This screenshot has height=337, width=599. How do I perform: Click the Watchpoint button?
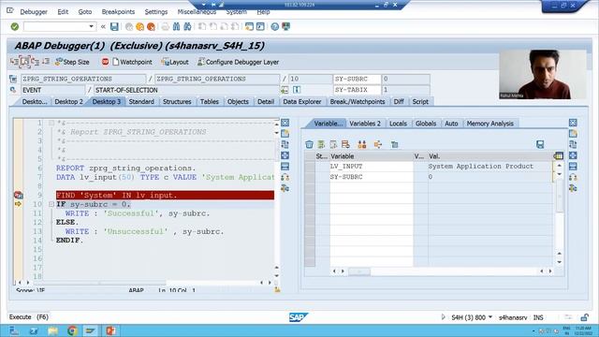click(132, 62)
